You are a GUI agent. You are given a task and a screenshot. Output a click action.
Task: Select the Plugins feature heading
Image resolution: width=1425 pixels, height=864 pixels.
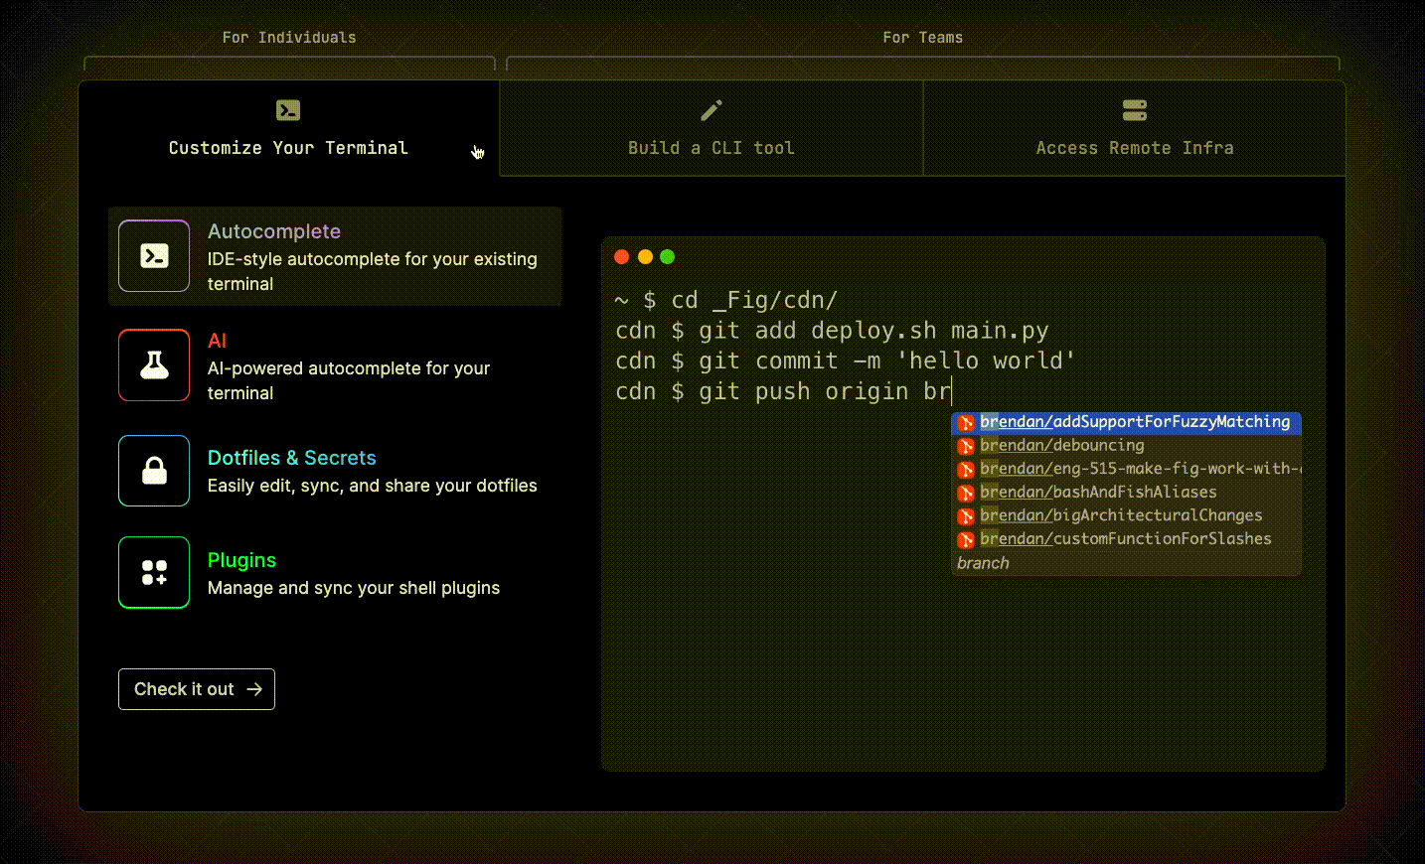pos(242,560)
